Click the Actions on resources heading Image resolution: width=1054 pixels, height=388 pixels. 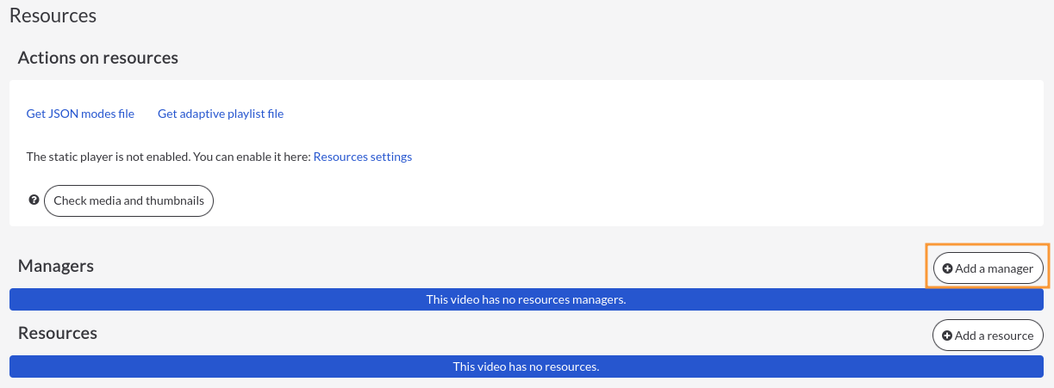tap(98, 58)
